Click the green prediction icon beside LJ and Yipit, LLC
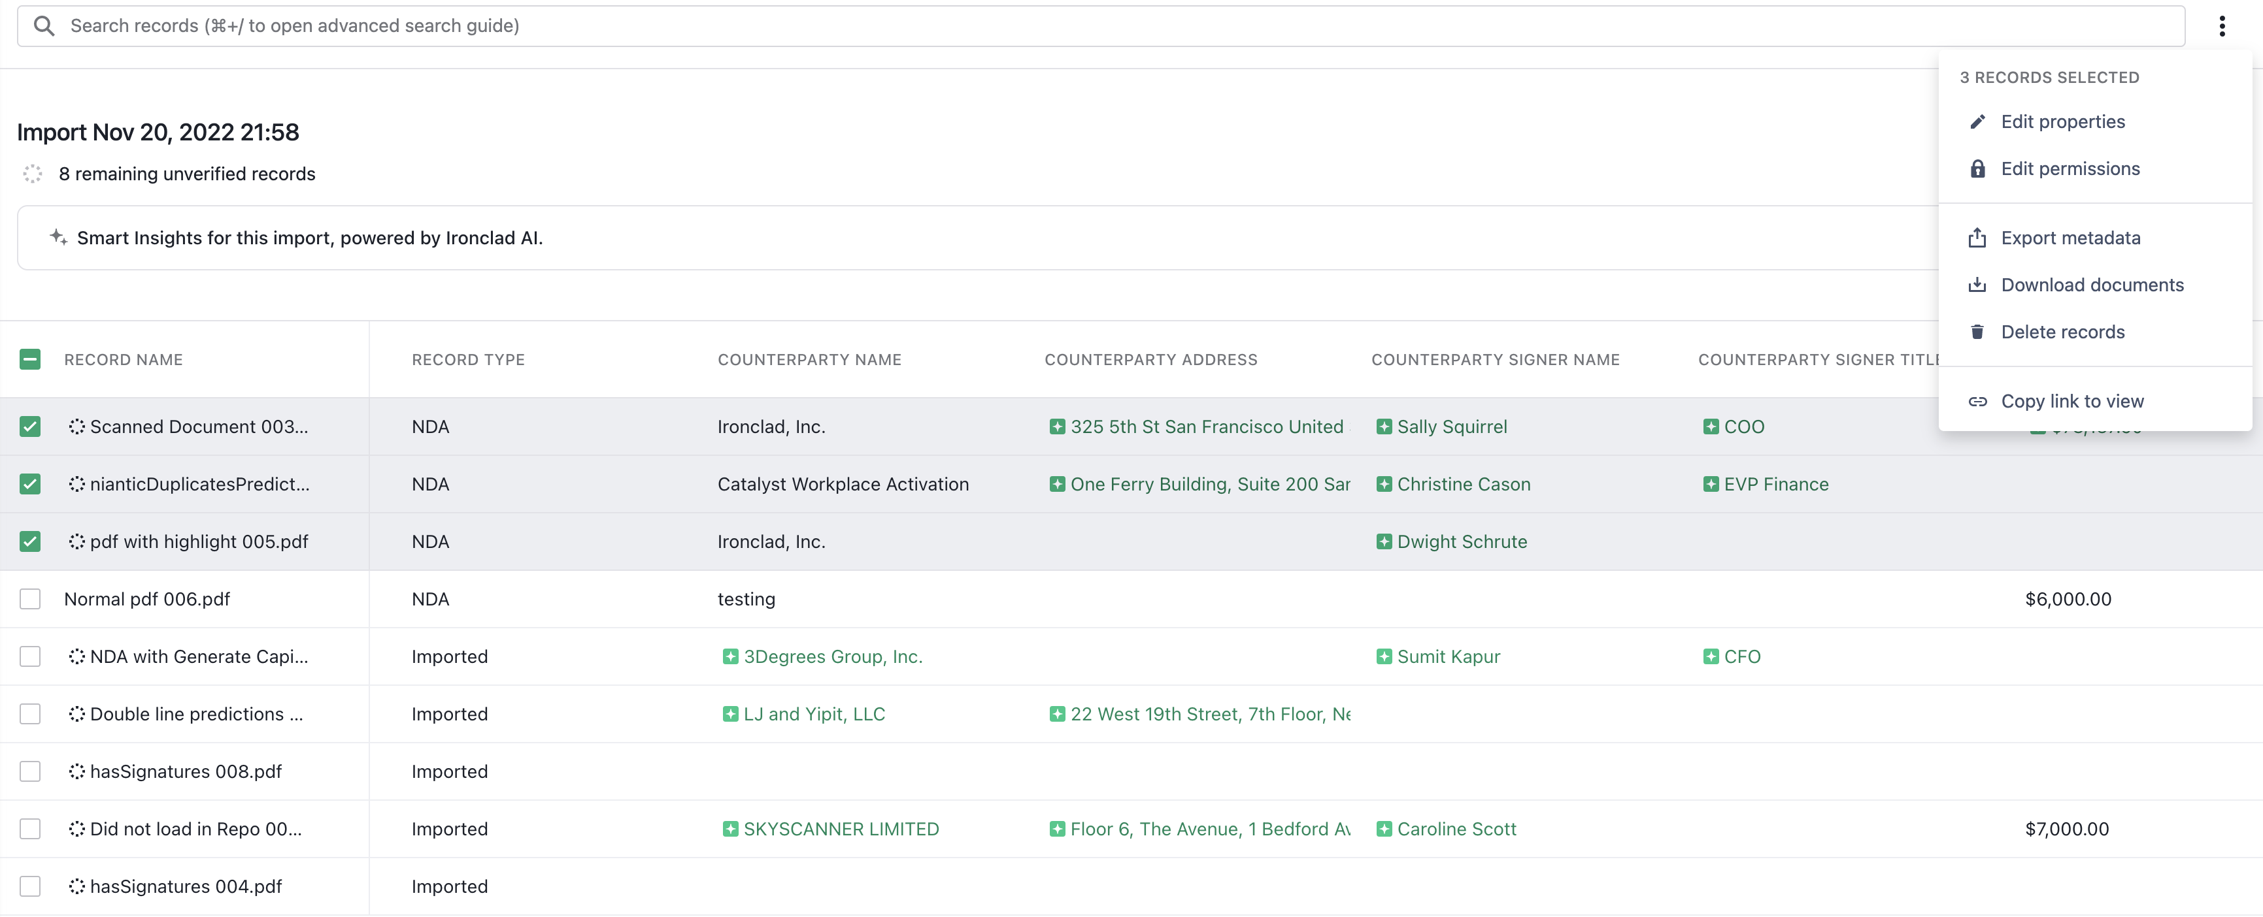This screenshot has height=917, width=2263. (x=730, y=713)
